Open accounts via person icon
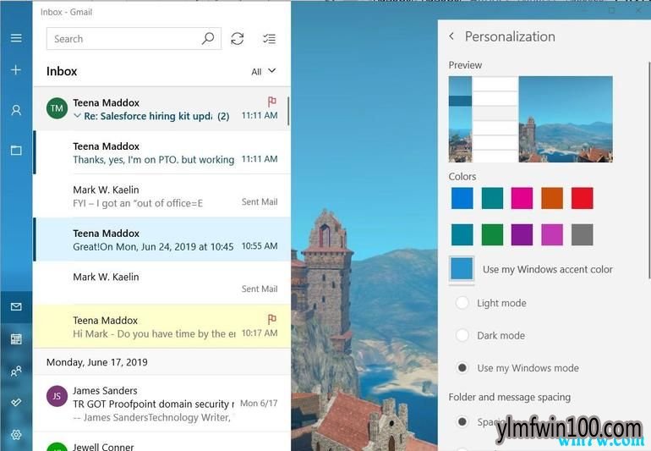 [16, 110]
